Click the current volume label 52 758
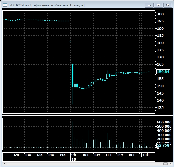The image size is (174, 167). click(163, 145)
